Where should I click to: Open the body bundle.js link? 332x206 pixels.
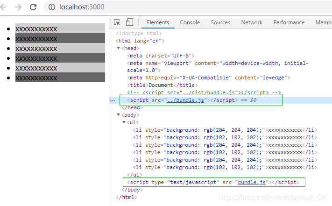(252, 182)
